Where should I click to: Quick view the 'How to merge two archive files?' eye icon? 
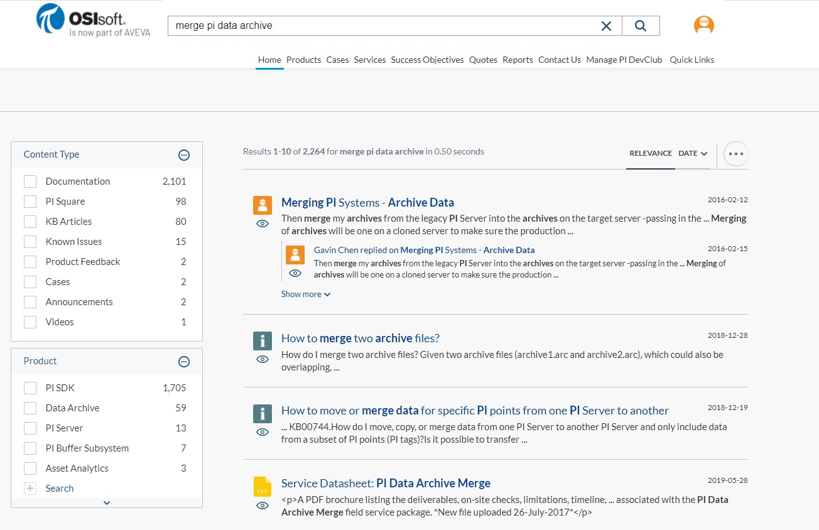coord(263,359)
